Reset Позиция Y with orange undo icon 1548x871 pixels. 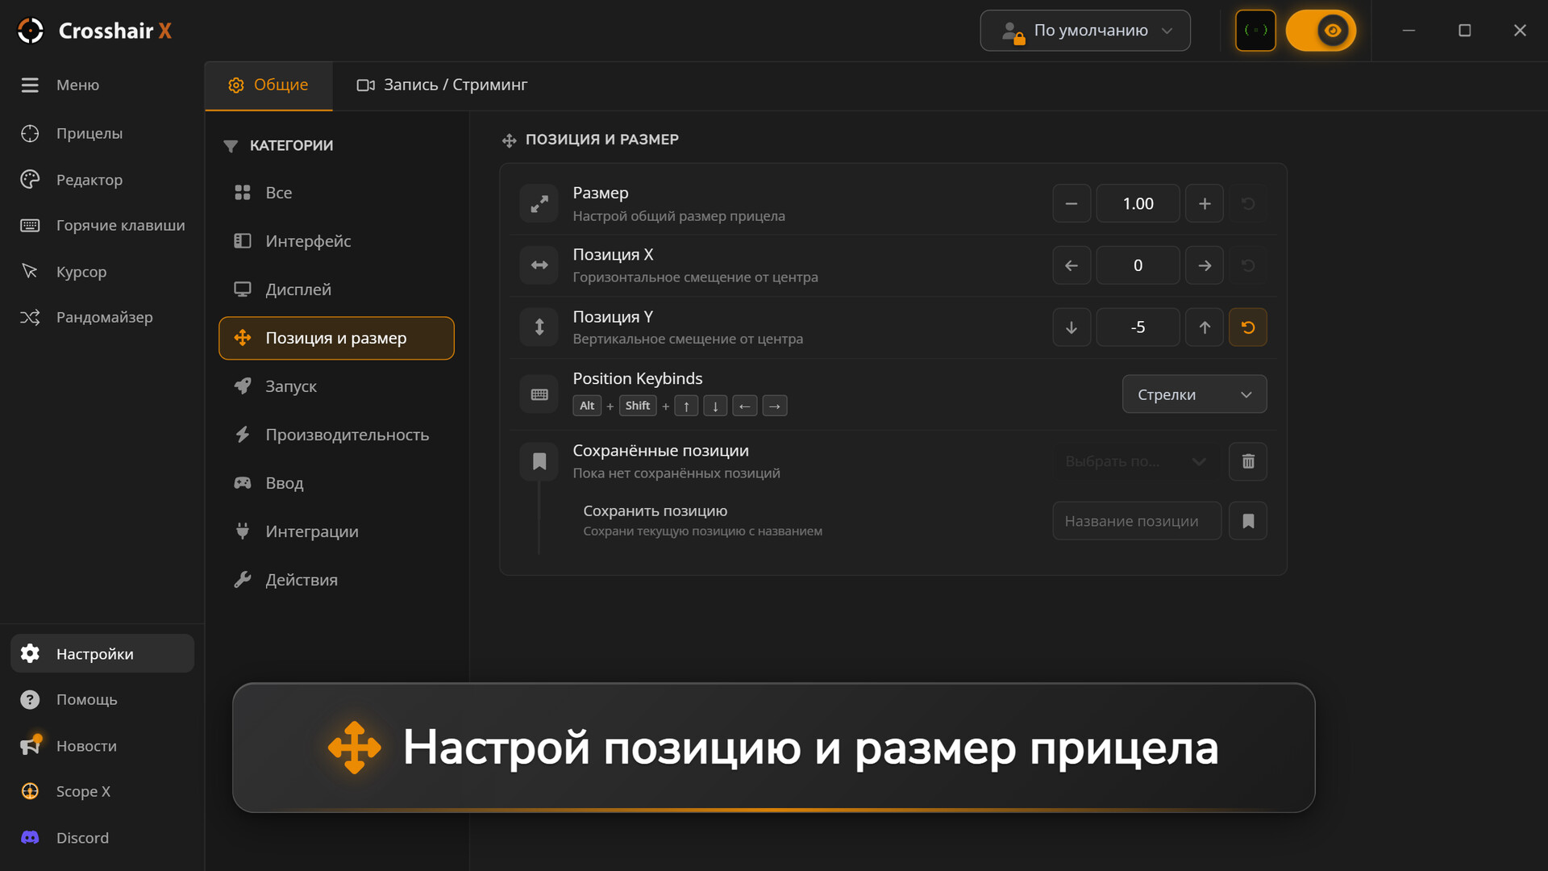click(x=1248, y=327)
